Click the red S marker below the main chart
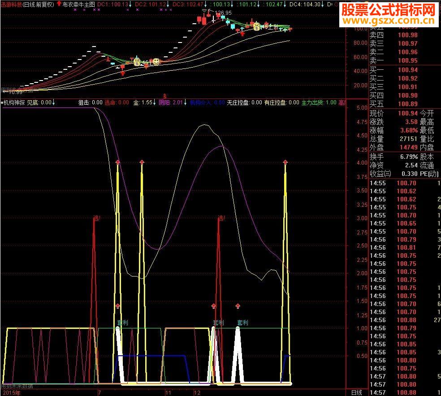The height and width of the screenshot is (396, 441). point(165,96)
